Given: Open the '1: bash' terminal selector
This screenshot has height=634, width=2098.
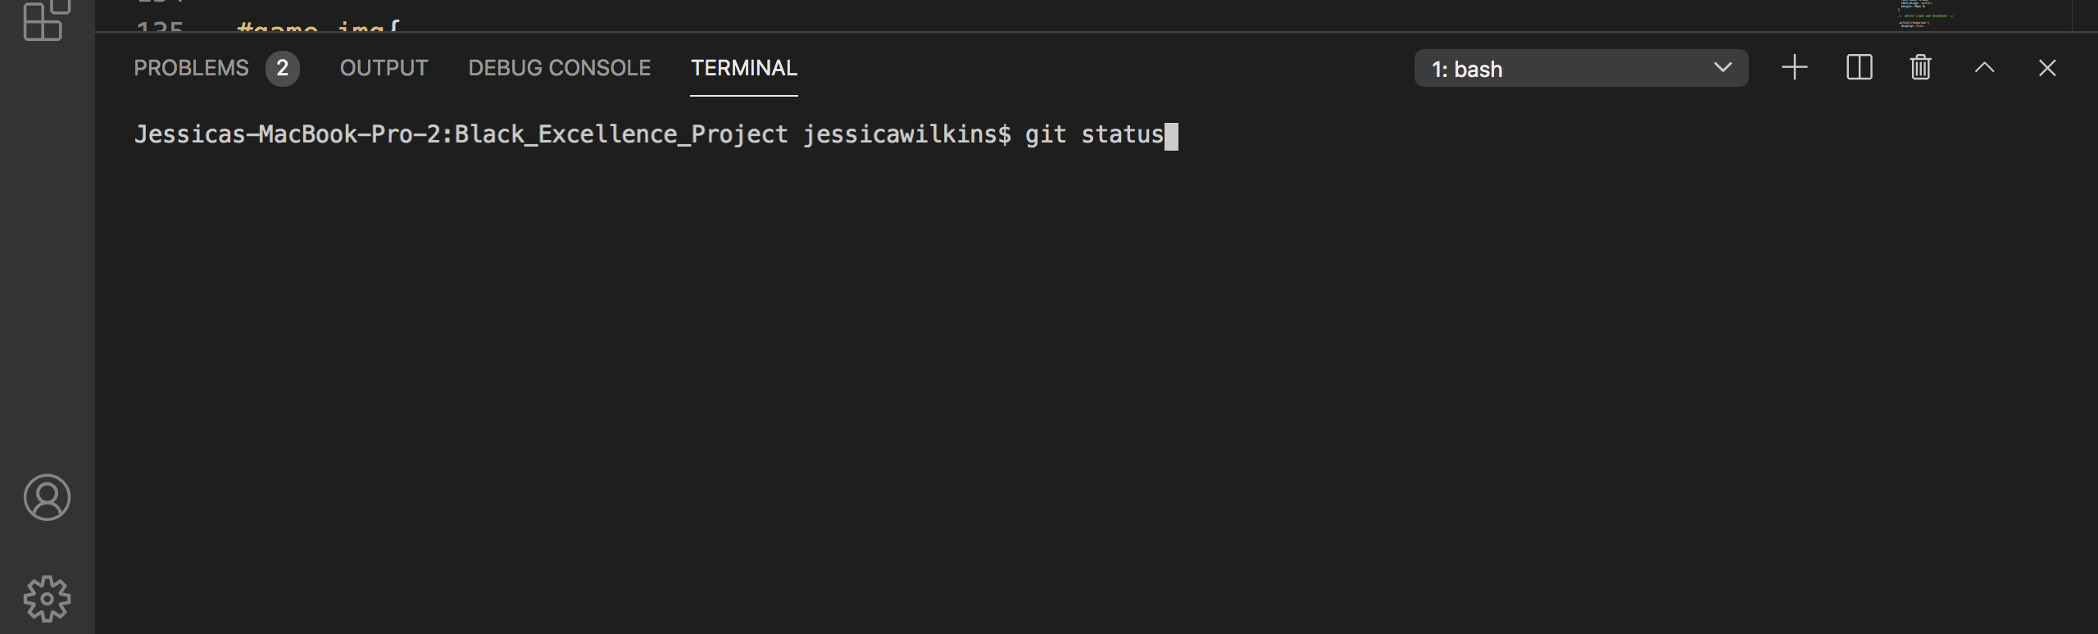Looking at the screenshot, I should point(1557,68).
